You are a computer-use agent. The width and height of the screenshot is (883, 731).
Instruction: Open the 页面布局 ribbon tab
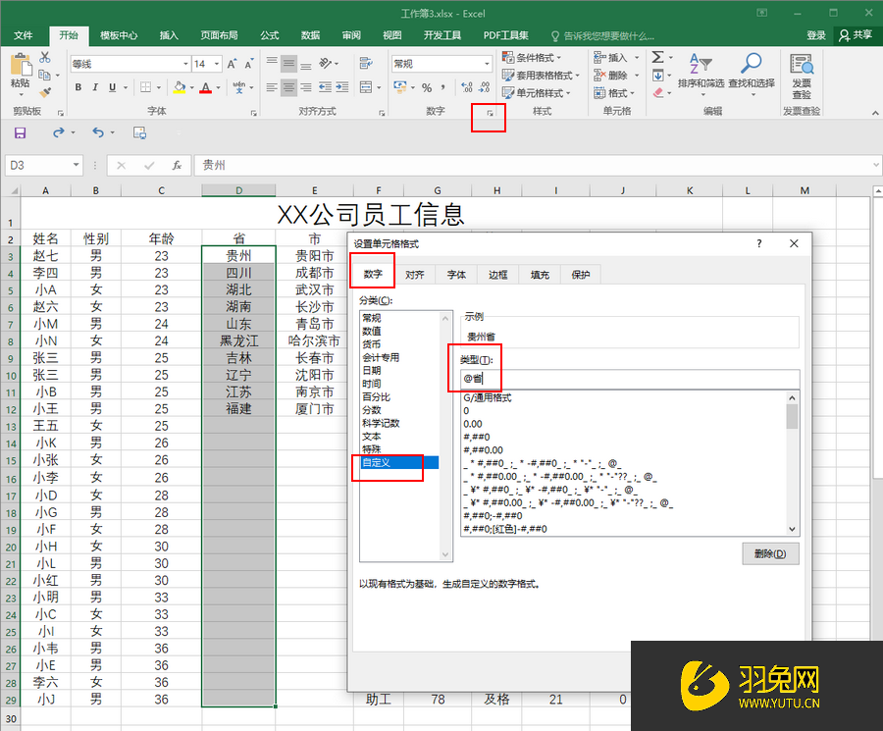coord(219,35)
